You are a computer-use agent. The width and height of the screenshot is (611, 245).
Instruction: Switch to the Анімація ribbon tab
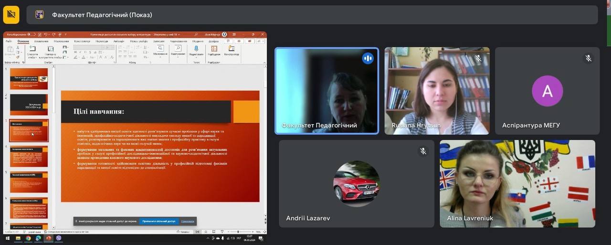[119, 41]
